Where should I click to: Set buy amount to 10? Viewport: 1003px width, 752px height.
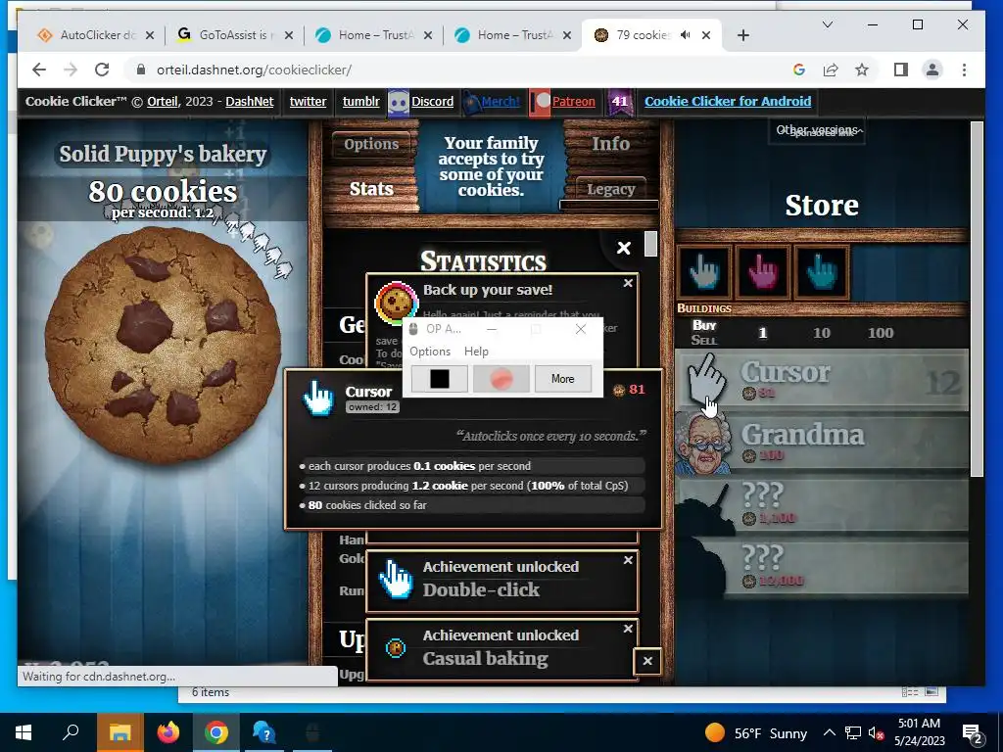click(x=822, y=333)
